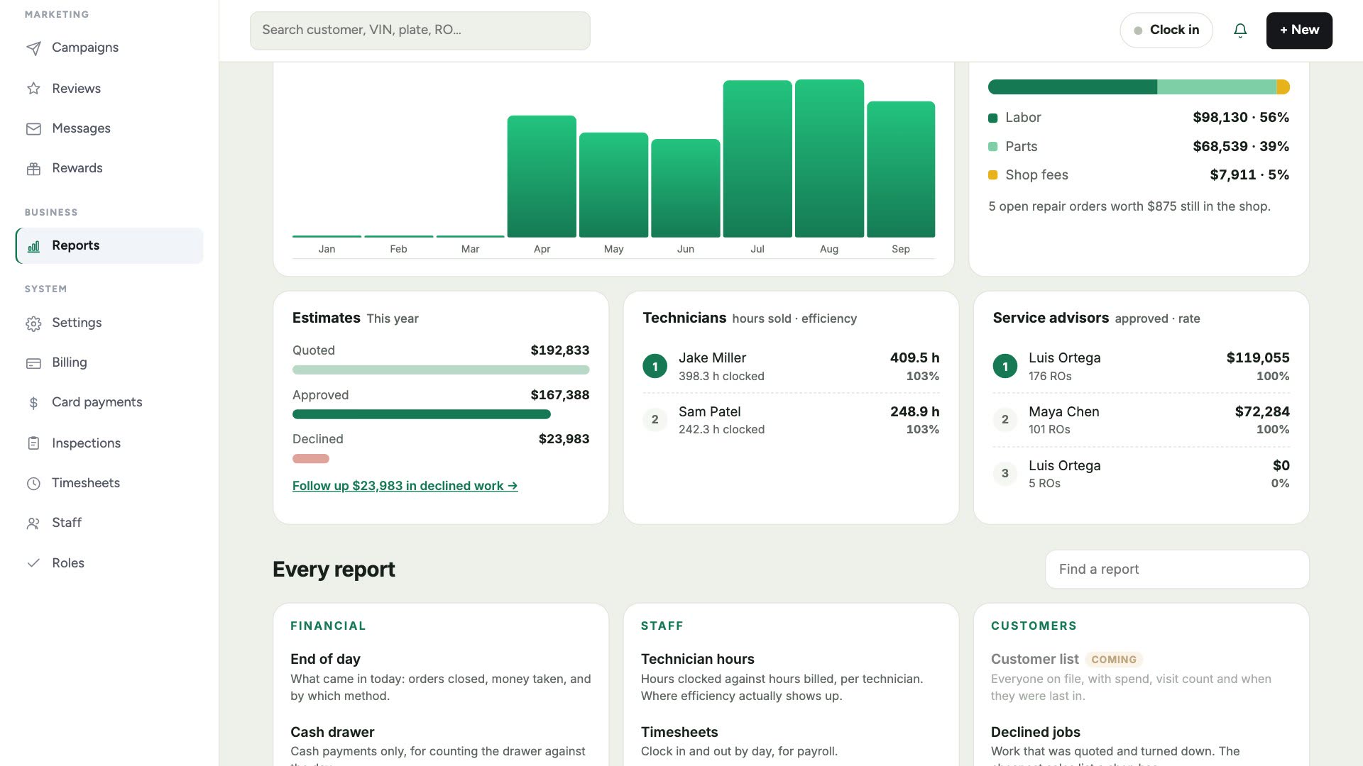
Task: Open notifications bell
Action: pos(1240,30)
